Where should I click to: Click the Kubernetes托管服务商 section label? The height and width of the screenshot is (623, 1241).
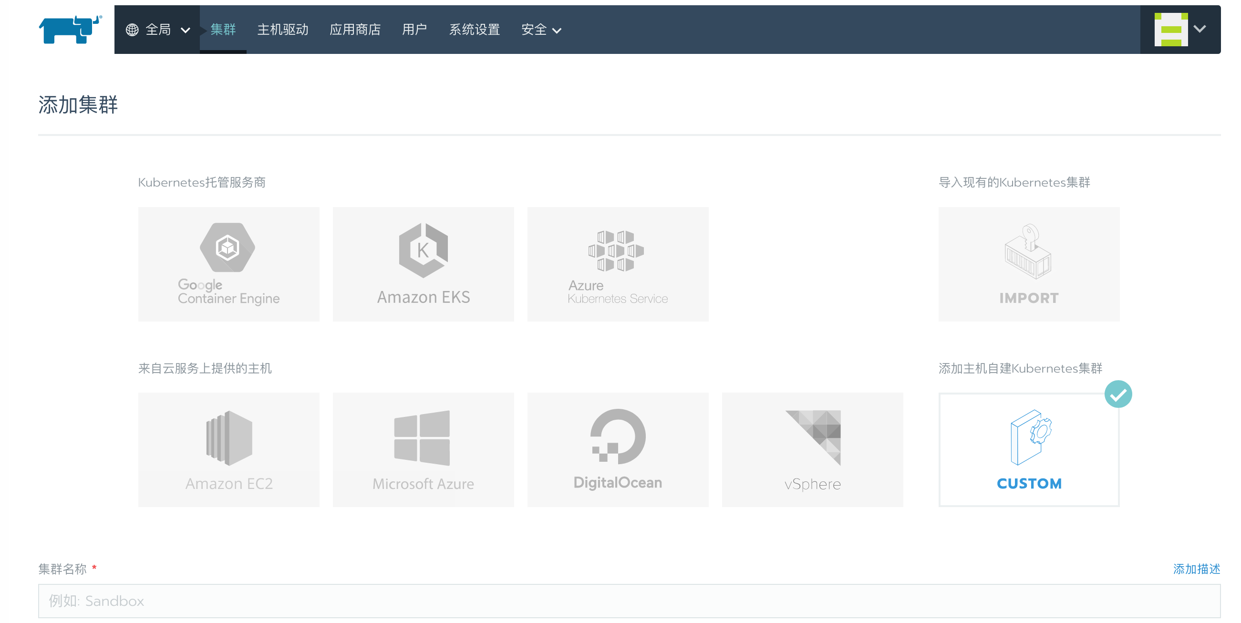click(x=202, y=182)
